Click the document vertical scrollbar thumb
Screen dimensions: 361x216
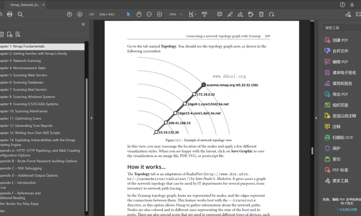click(312, 151)
